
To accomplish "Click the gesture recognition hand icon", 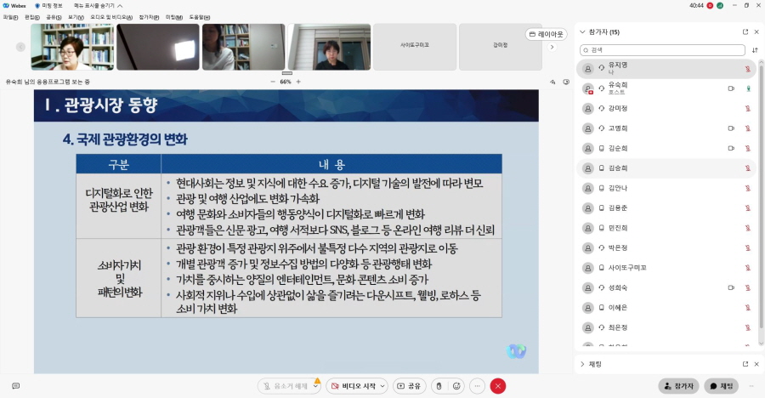I will [x=439, y=386].
